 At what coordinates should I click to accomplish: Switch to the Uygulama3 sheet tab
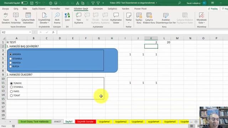[137, 122]
